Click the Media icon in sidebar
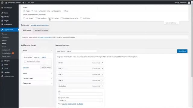Image resolution: width=193 pixels, height=108 pixels. tap(2, 17)
